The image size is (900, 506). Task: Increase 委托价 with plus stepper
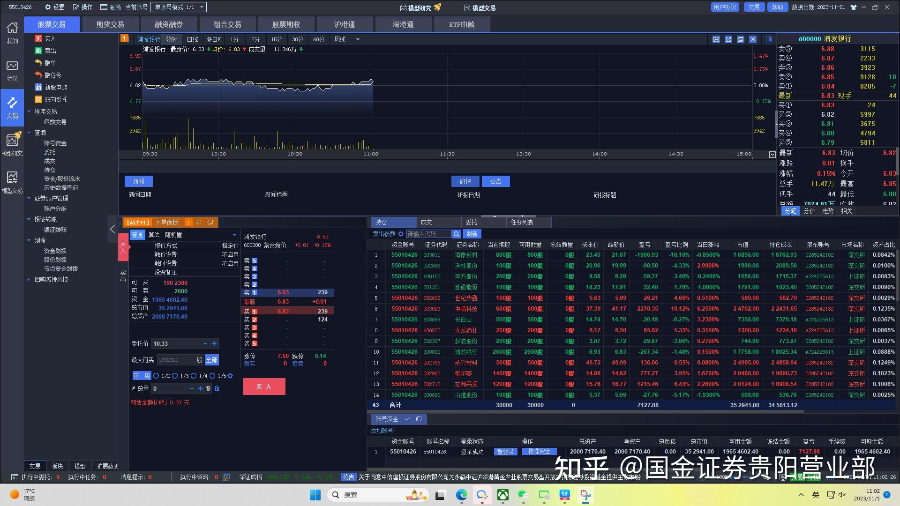(214, 343)
